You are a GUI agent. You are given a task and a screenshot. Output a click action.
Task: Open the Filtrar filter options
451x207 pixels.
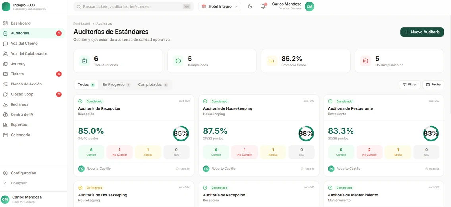(410, 85)
